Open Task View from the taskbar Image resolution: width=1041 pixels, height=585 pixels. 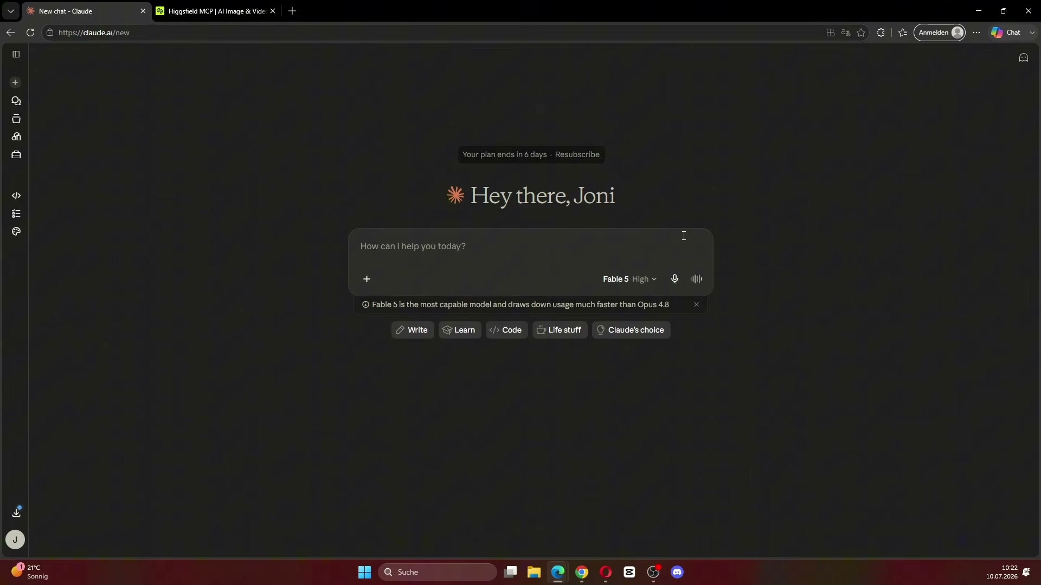(x=510, y=572)
